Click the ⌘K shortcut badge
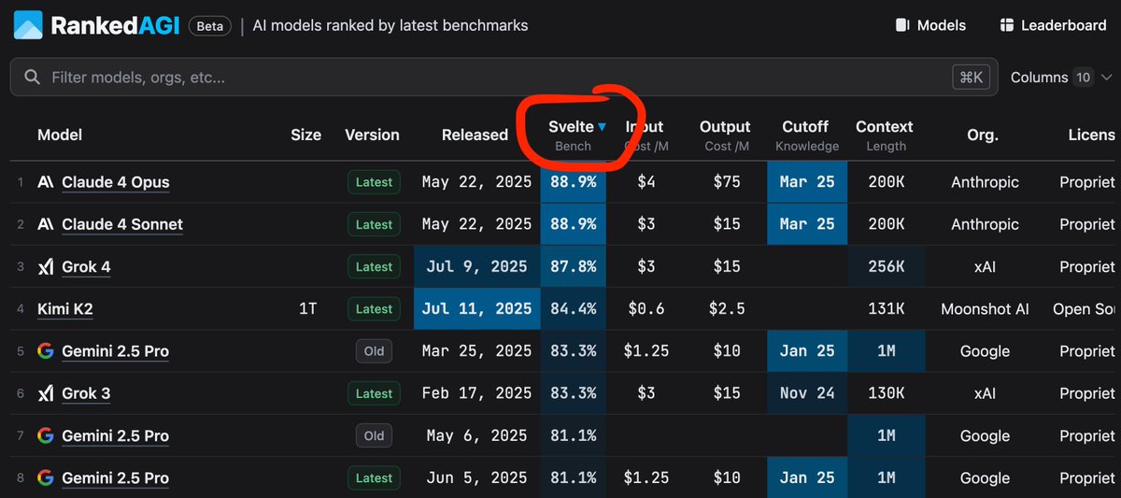Screen dimensions: 1121x498 pyautogui.click(x=970, y=78)
